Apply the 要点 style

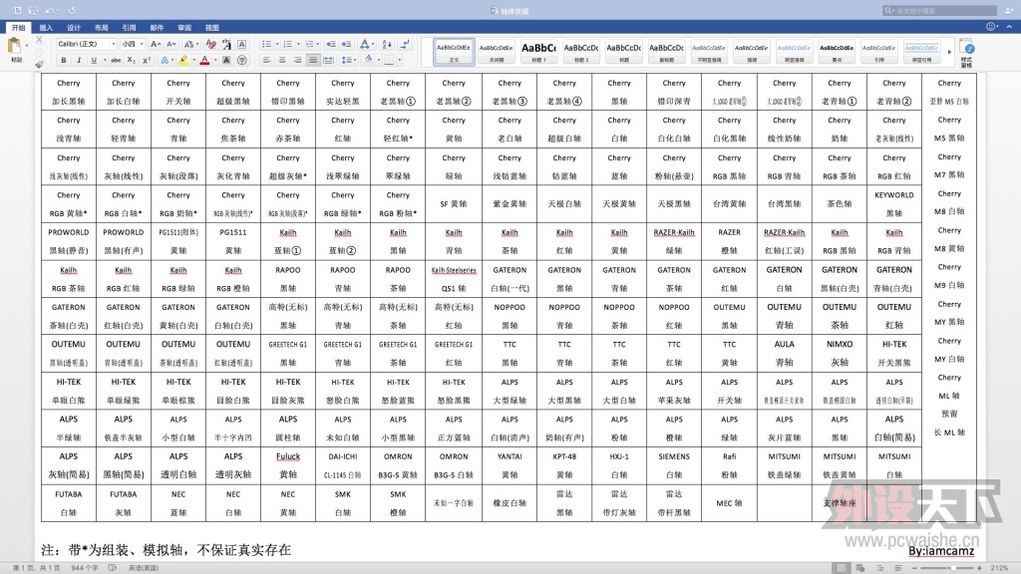pos(837,52)
